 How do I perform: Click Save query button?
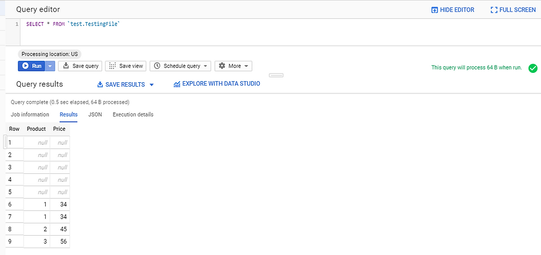point(80,66)
